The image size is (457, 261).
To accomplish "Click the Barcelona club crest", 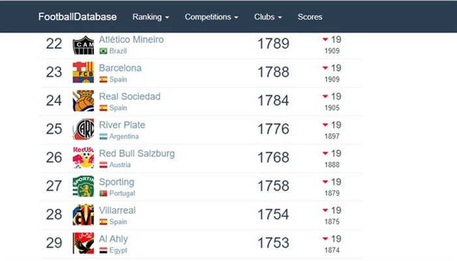I will [x=84, y=72].
